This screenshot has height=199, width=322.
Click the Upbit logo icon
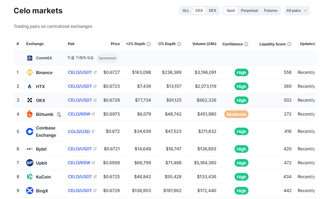[x=30, y=163]
